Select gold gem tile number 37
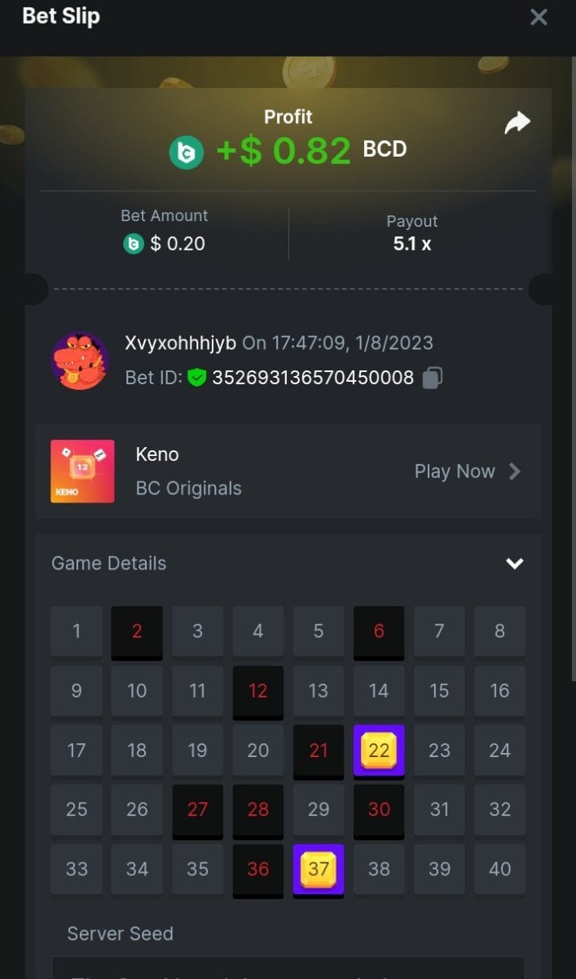 pos(319,870)
